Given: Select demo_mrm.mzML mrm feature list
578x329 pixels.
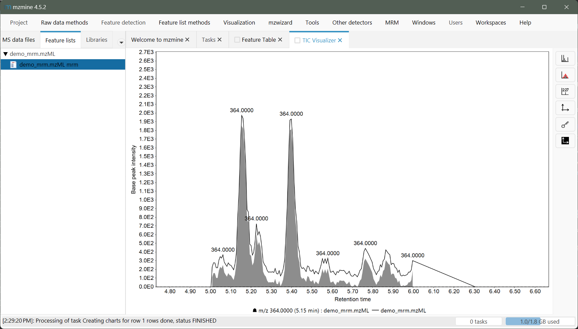Looking at the screenshot, I should [x=63, y=65].
